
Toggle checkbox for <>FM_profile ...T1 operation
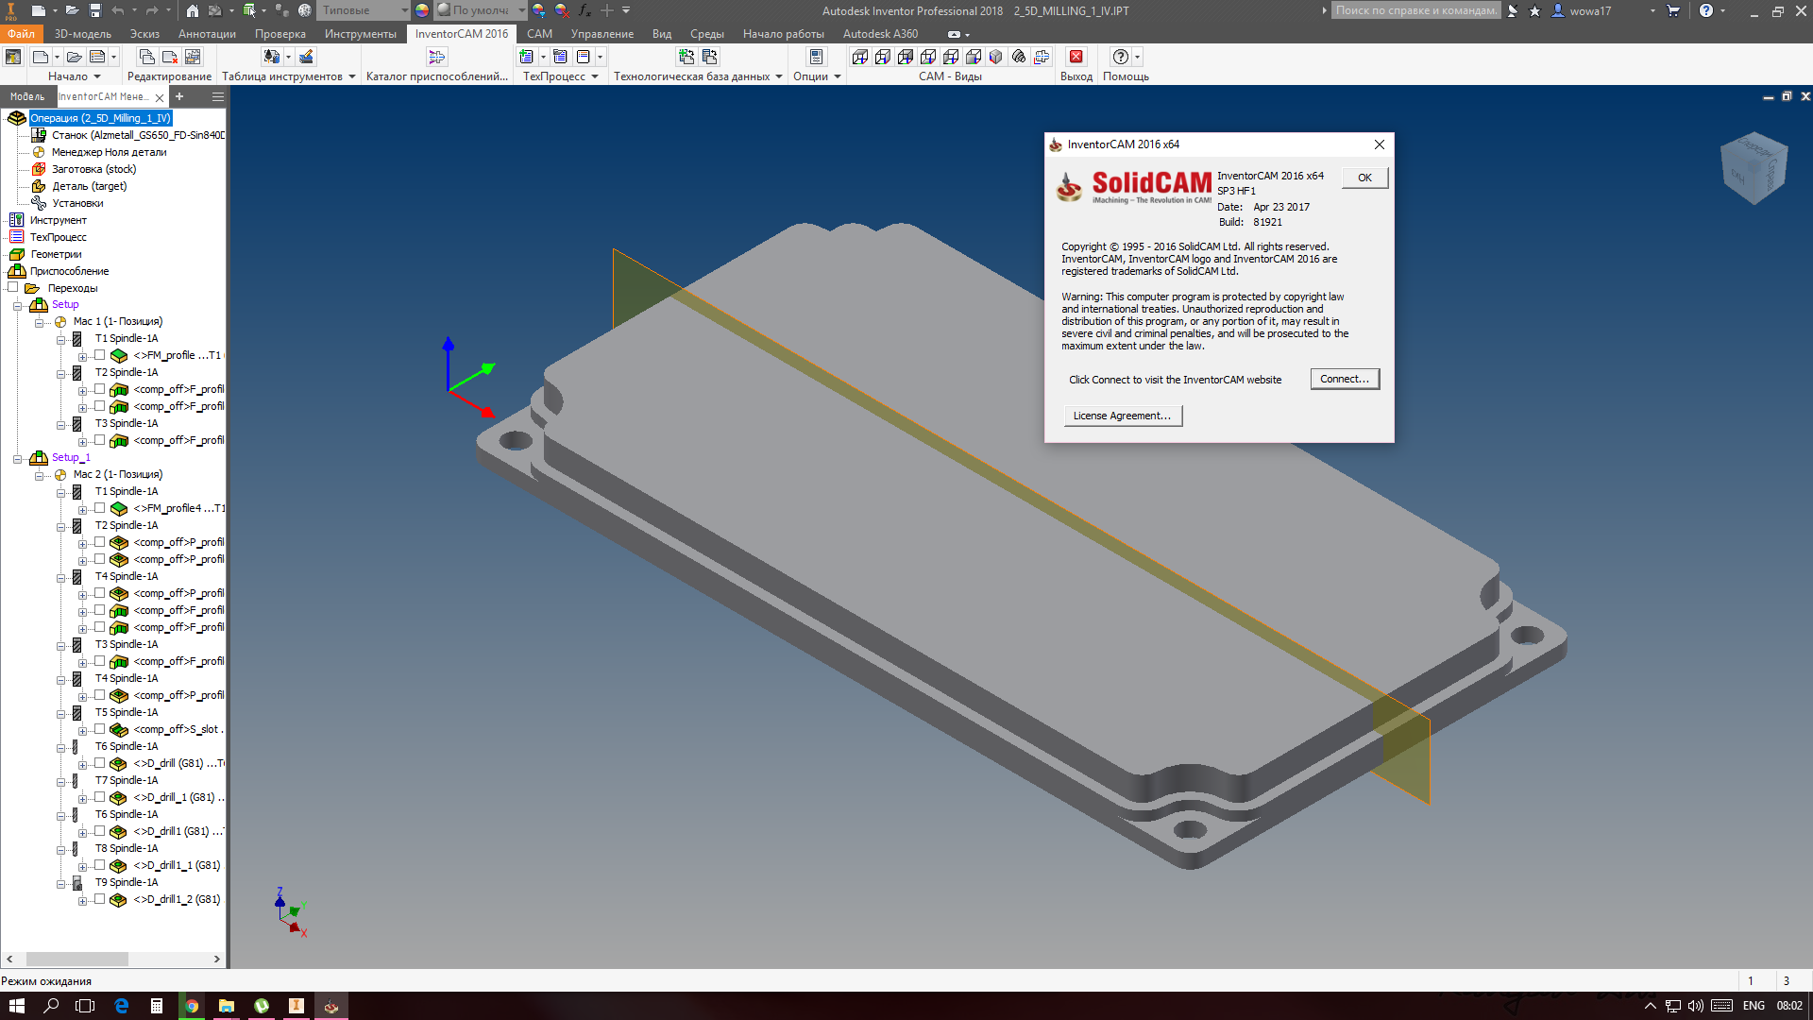point(99,355)
